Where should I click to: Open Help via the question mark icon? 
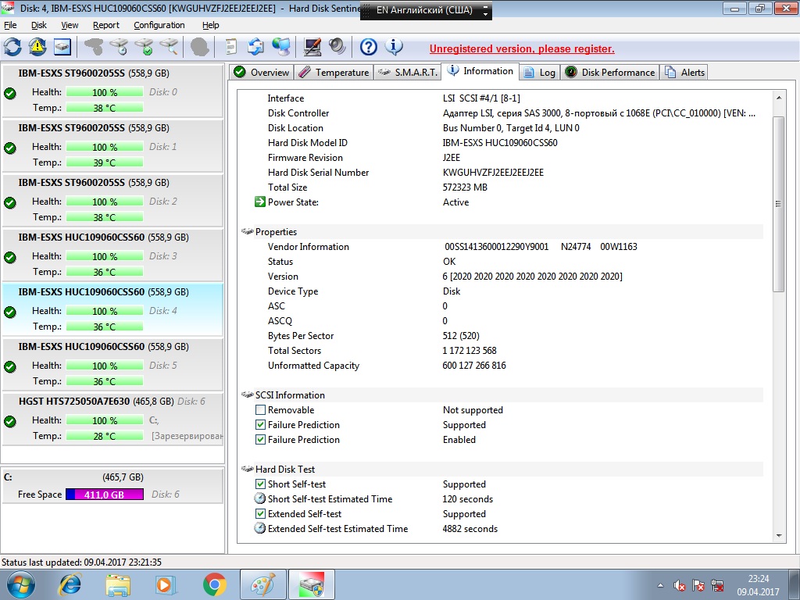[369, 47]
